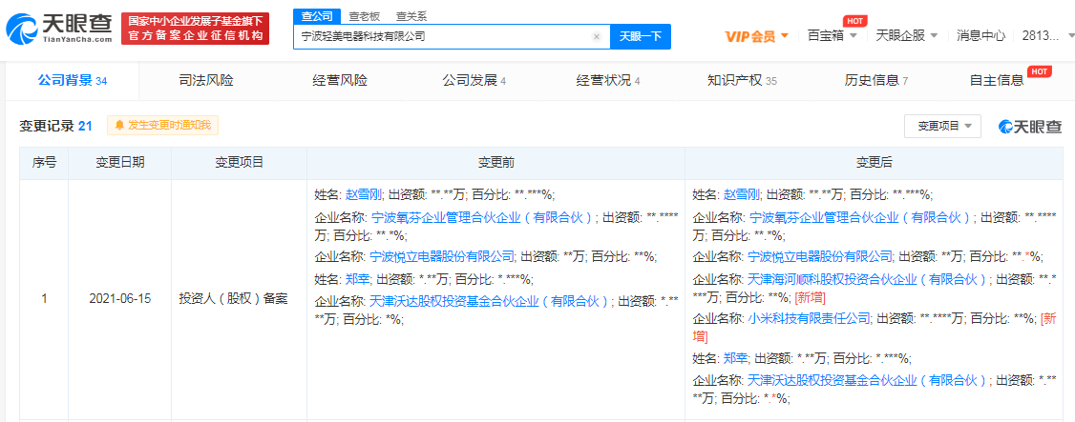Viewport: 1075px width, 422px height.
Task: Click the 变更后 column header
Action: click(875, 163)
